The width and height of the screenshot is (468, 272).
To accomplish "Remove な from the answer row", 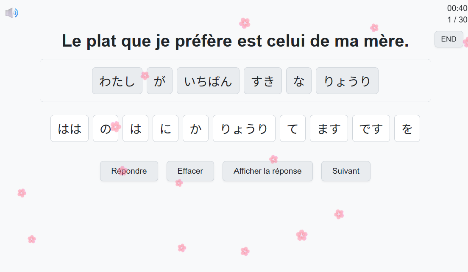I will pos(298,81).
